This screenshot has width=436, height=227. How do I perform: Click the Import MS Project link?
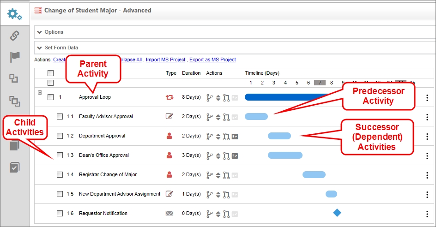point(165,60)
